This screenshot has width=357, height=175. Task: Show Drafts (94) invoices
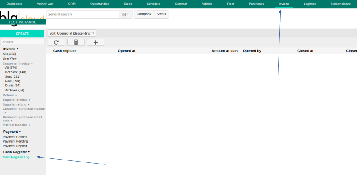13,86
